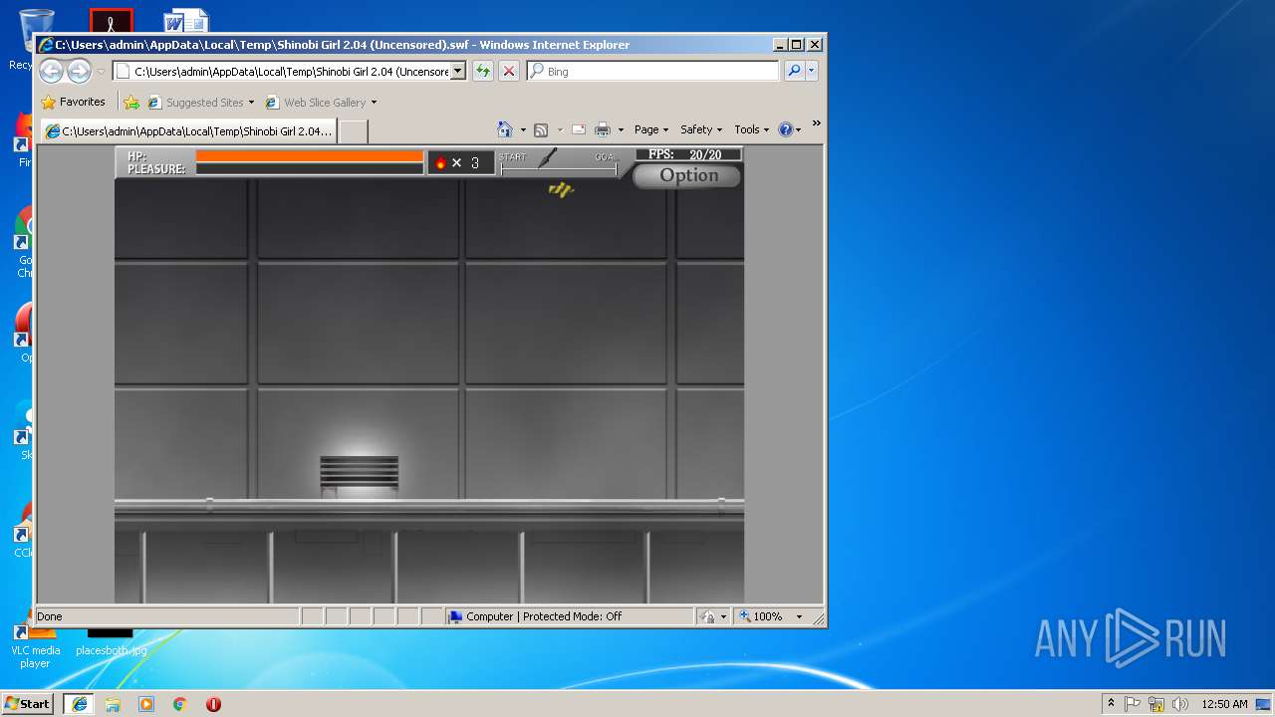Click the 12:50 AM system clock

[1224, 704]
